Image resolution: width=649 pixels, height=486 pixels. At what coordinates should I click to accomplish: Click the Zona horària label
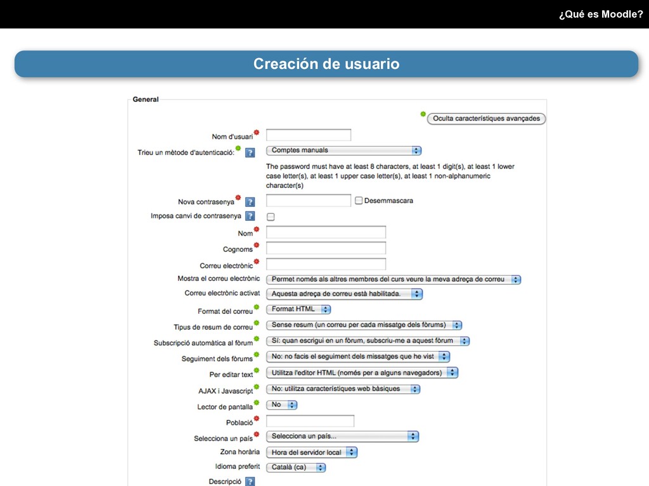pos(240,452)
